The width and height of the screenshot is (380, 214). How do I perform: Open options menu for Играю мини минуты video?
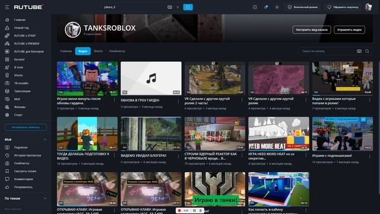coord(115,100)
